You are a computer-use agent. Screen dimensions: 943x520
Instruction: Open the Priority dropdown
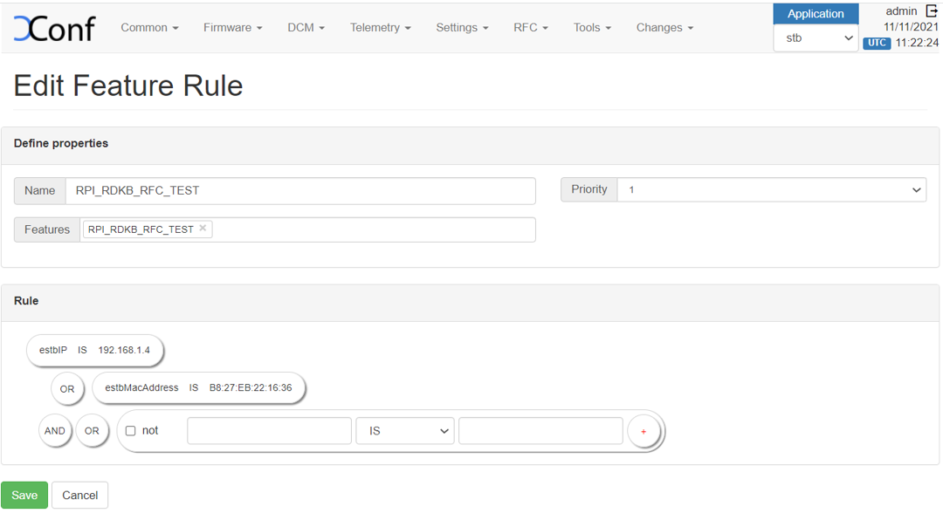tap(771, 190)
